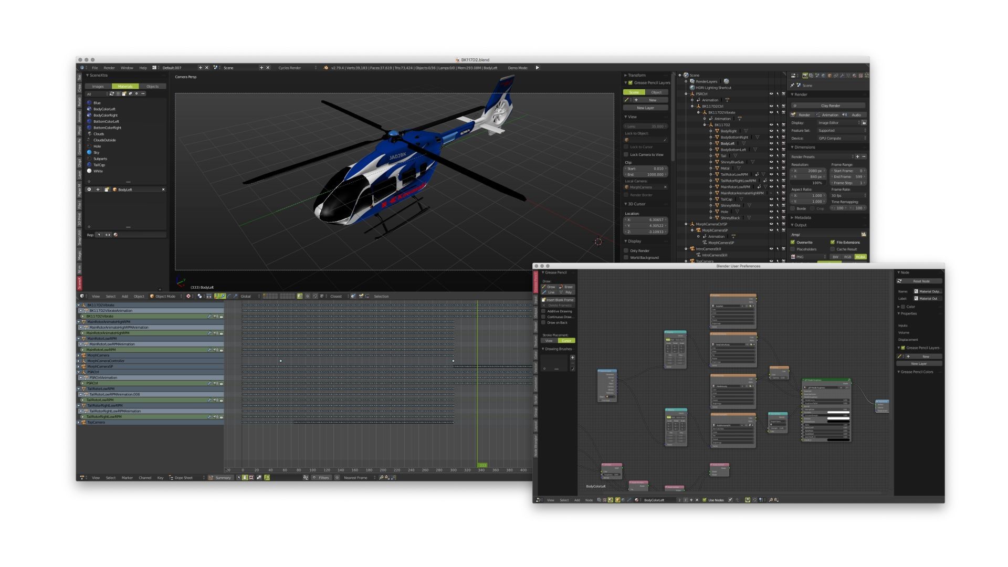This screenshot has height=567, width=1008.
Task: Add a drawing brush with the plus icon
Action: pyautogui.click(x=572, y=358)
